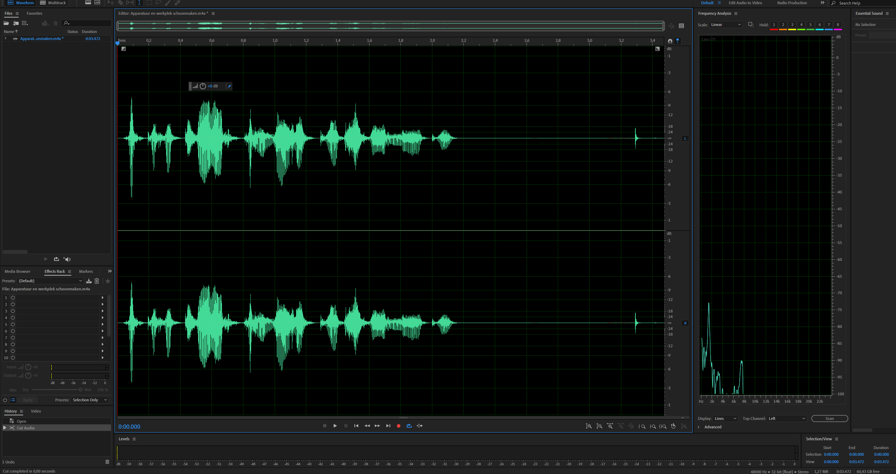
Task: Toggle power for effect slot 1
Action: pos(13,297)
